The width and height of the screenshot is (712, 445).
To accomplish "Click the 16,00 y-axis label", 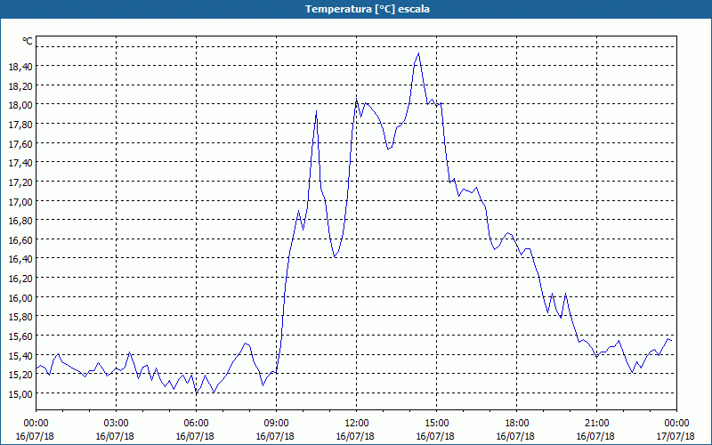I will click(20, 297).
